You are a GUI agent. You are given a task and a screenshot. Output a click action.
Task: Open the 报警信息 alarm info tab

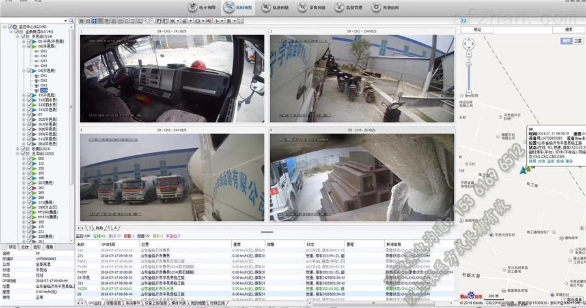point(114,303)
